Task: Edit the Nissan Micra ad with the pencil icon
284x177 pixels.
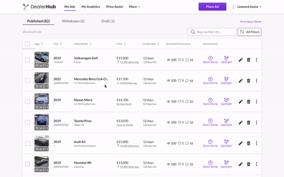Action: click(x=240, y=101)
